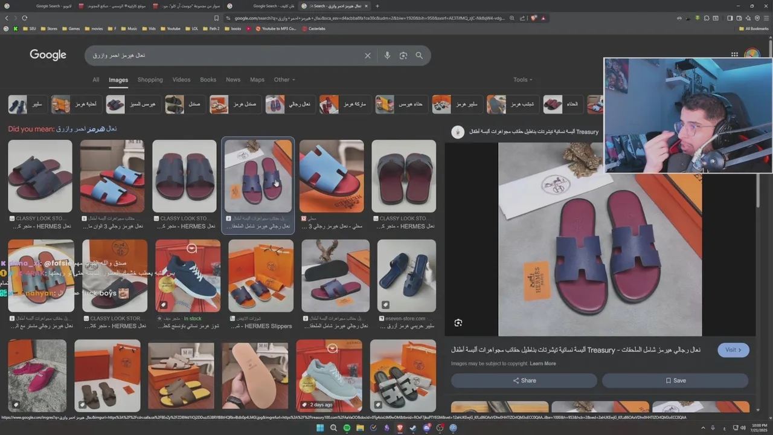Save the selected image

click(x=675, y=381)
